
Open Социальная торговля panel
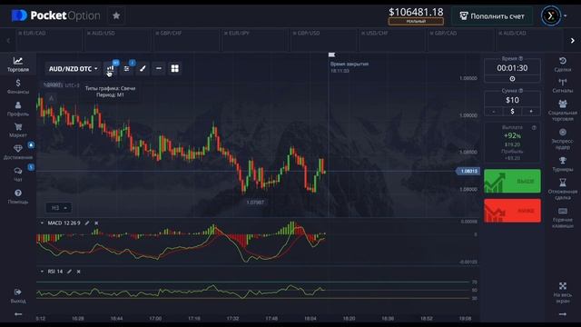[563, 110]
